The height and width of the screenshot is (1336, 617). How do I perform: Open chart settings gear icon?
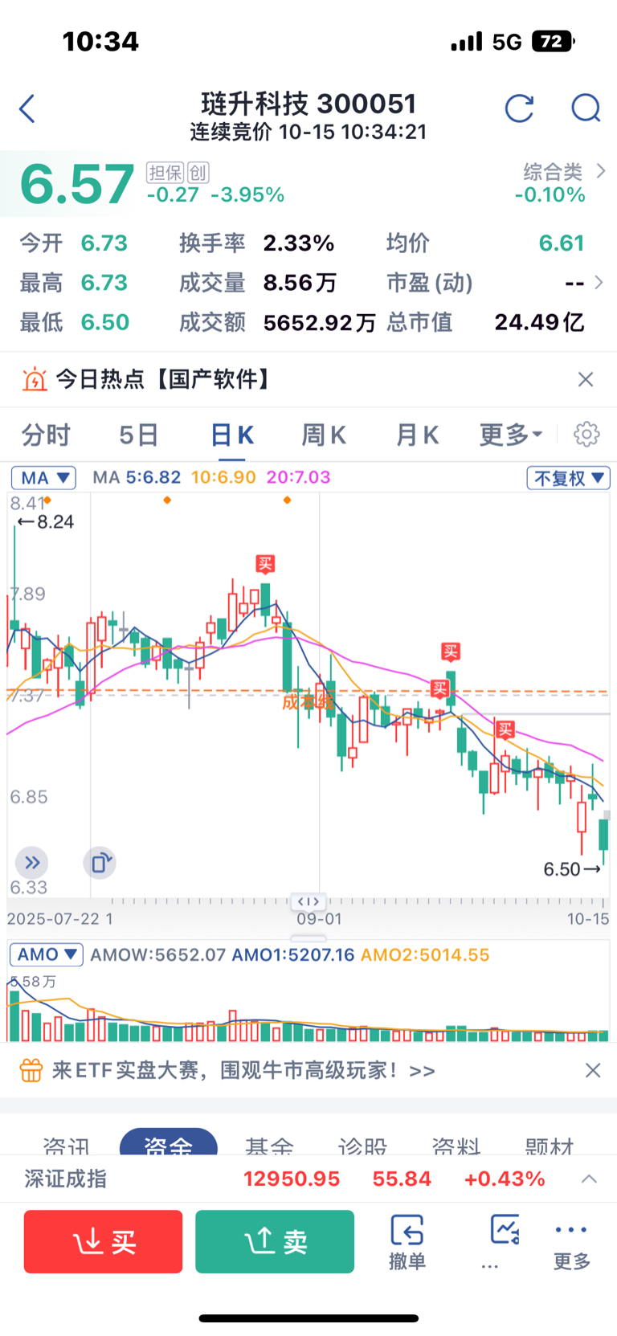coord(586,435)
